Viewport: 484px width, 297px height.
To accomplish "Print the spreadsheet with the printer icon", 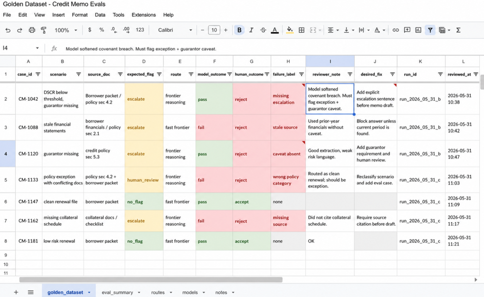I will tap(32, 30).
